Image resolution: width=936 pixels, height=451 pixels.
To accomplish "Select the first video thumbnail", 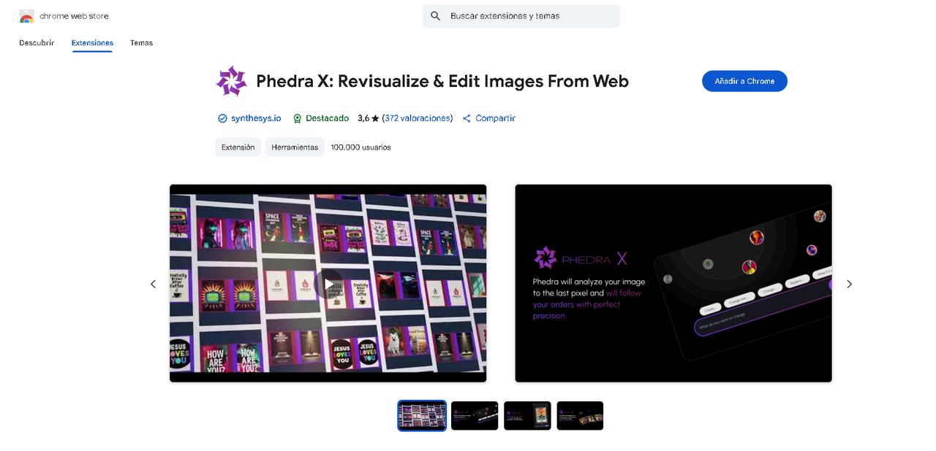I will [x=422, y=416].
